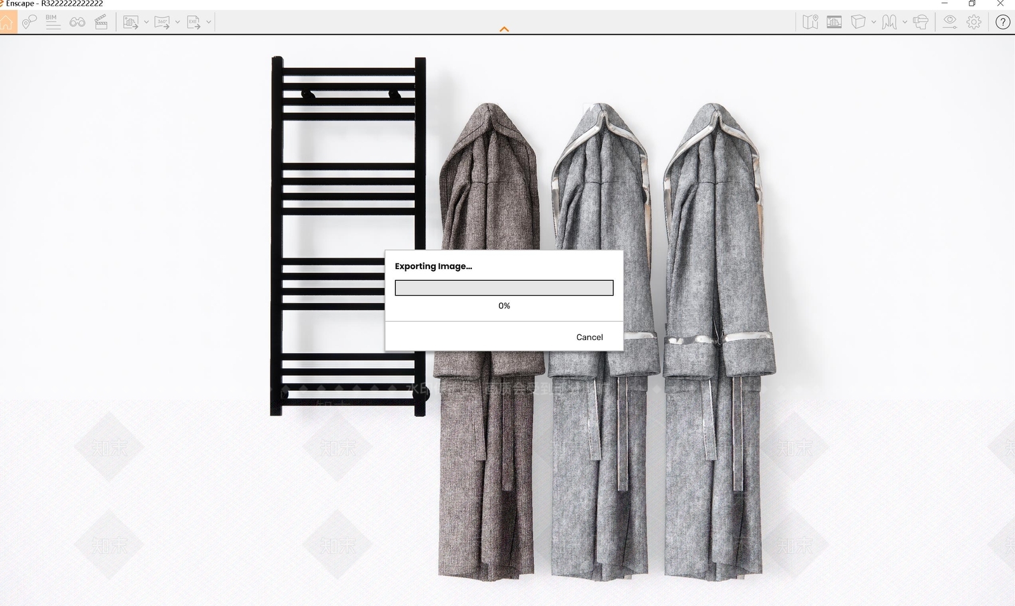Click the screenshot export icon
The image size is (1015, 606).
[131, 22]
